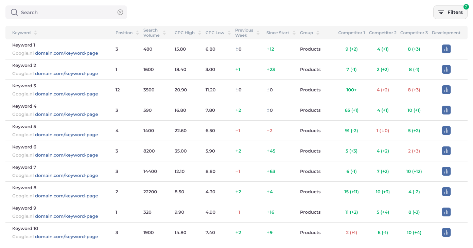Click the Competitor 2 column header
This screenshot has height=248, width=473.
pyautogui.click(x=383, y=33)
